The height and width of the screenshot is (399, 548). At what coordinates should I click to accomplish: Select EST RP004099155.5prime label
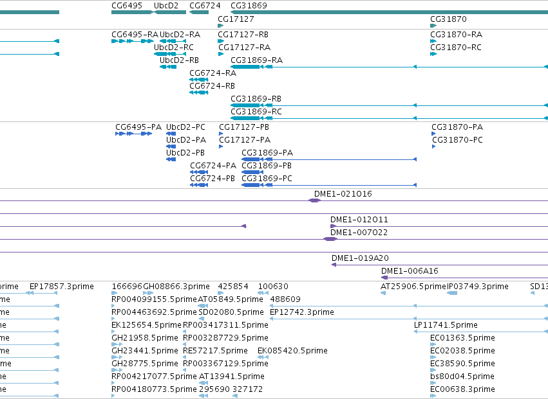(154, 299)
